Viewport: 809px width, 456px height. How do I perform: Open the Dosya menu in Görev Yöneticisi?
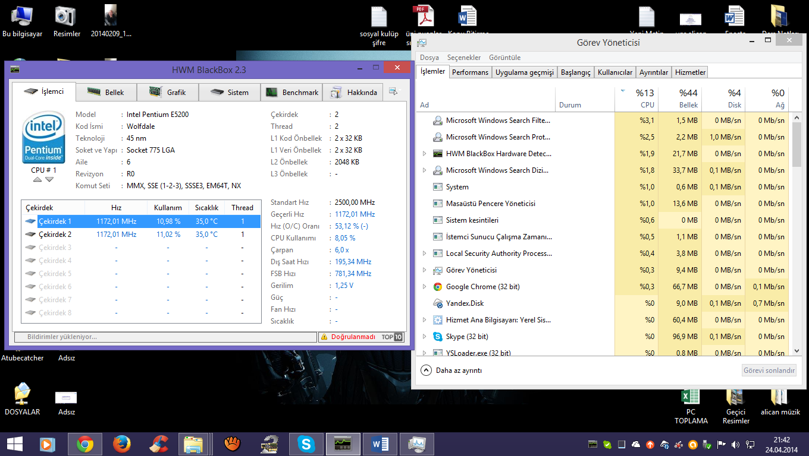pyautogui.click(x=429, y=58)
